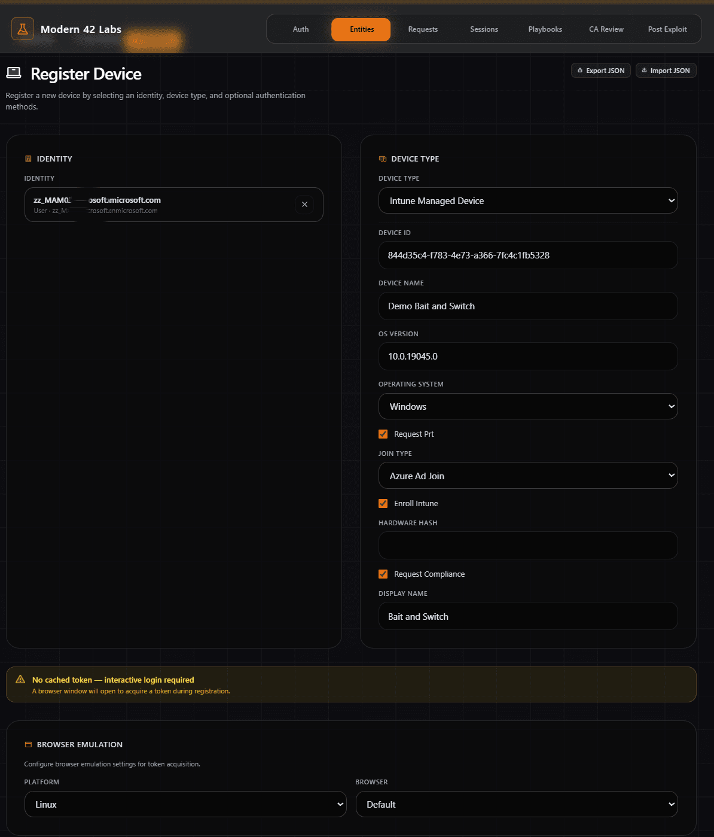The width and height of the screenshot is (714, 837).
Task: Open the Platform dropdown showing Linux
Action: (x=185, y=804)
